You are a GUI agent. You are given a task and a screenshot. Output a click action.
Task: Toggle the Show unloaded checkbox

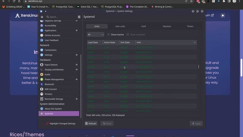click(128, 35)
